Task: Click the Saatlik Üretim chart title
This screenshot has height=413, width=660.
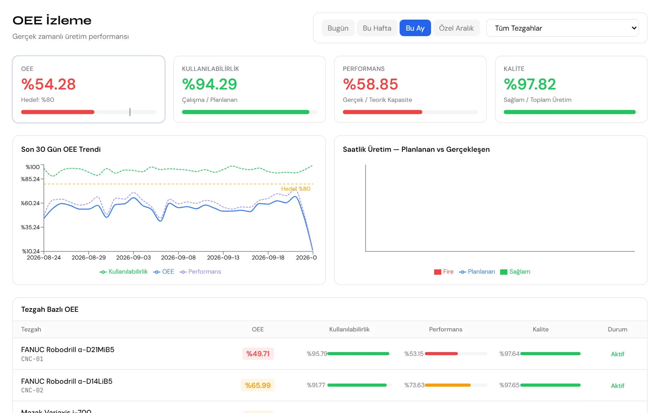Action: pos(416,149)
